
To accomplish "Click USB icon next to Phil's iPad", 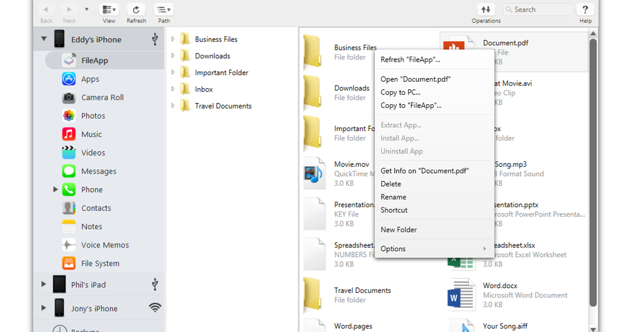I will 155,284.
